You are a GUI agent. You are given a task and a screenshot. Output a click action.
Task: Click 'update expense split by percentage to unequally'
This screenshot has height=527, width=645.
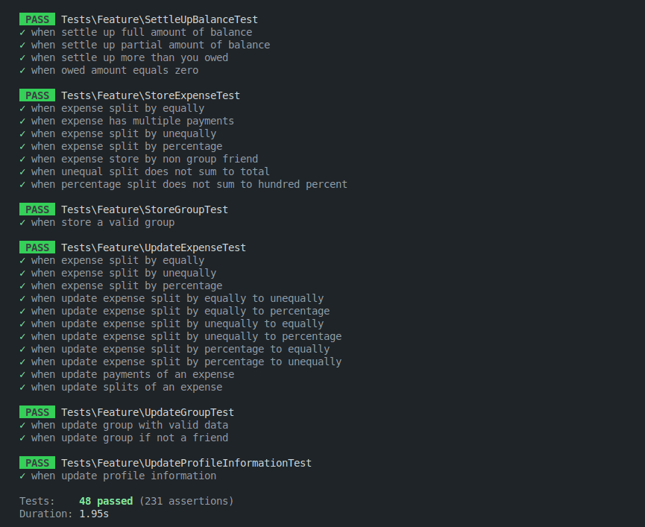(186, 362)
